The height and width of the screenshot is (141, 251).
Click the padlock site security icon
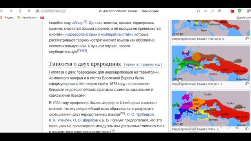tap(38, 11)
